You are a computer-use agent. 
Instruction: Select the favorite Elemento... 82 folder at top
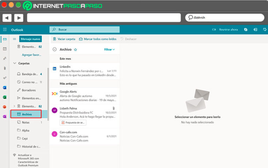tap(29, 47)
